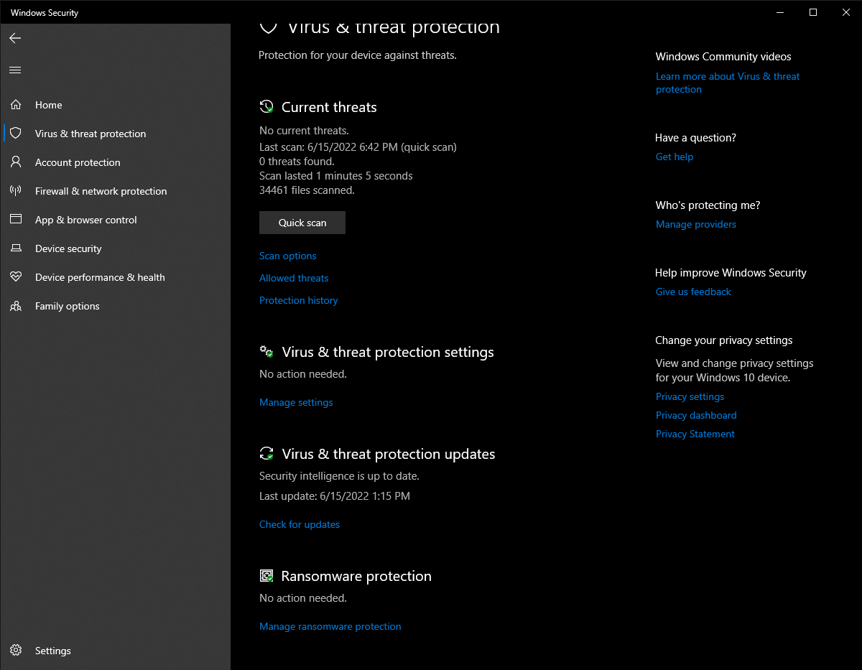862x670 pixels.
Task: Click Manage settings link
Action: (x=296, y=402)
